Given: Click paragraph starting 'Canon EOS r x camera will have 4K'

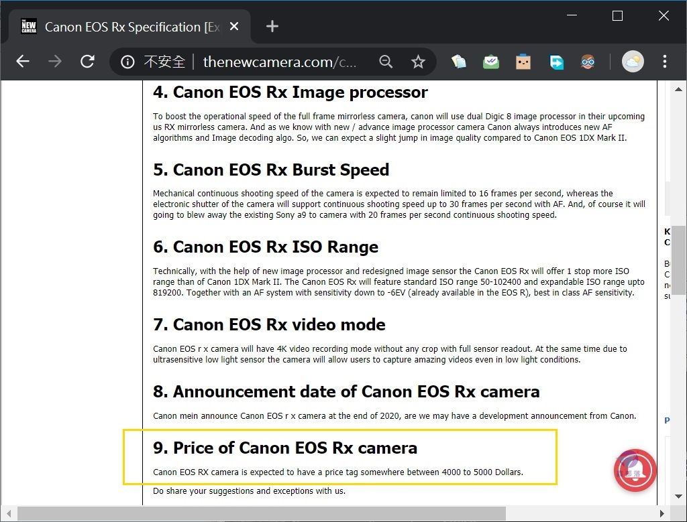Looking at the screenshot, I should pyautogui.click(x=390, y=354).
